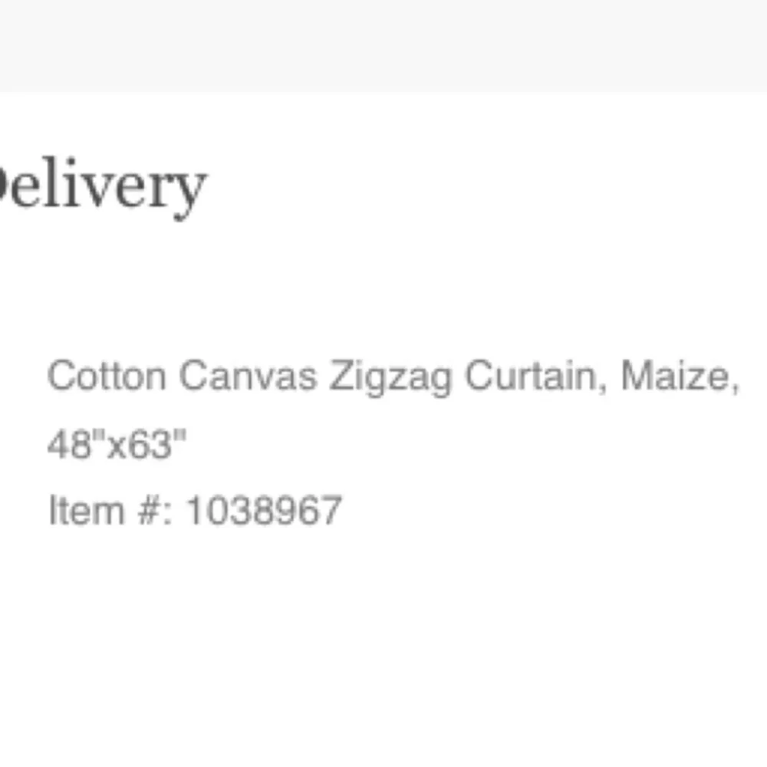Click the 63" length value
The width and height of the screenshot is (767, 767).
(x=157, y=443)
